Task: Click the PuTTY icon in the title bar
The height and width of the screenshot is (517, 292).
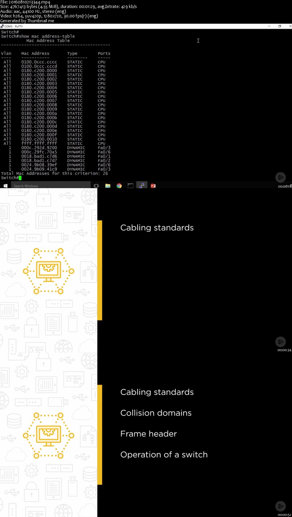Action: [x=2, y=26]
